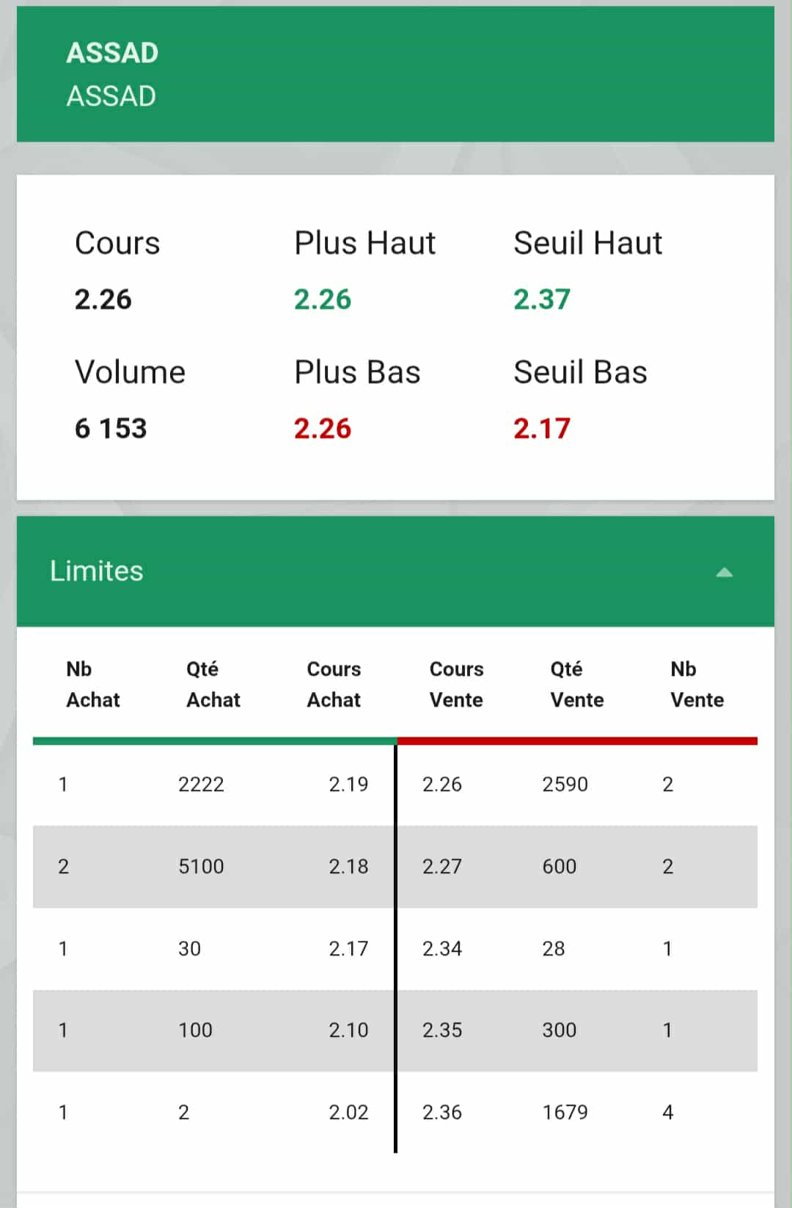This screenshot has height=1208, width=792.
Task: Tap the Seuil Bas value 2.17
Action: (x=542, y=429)
